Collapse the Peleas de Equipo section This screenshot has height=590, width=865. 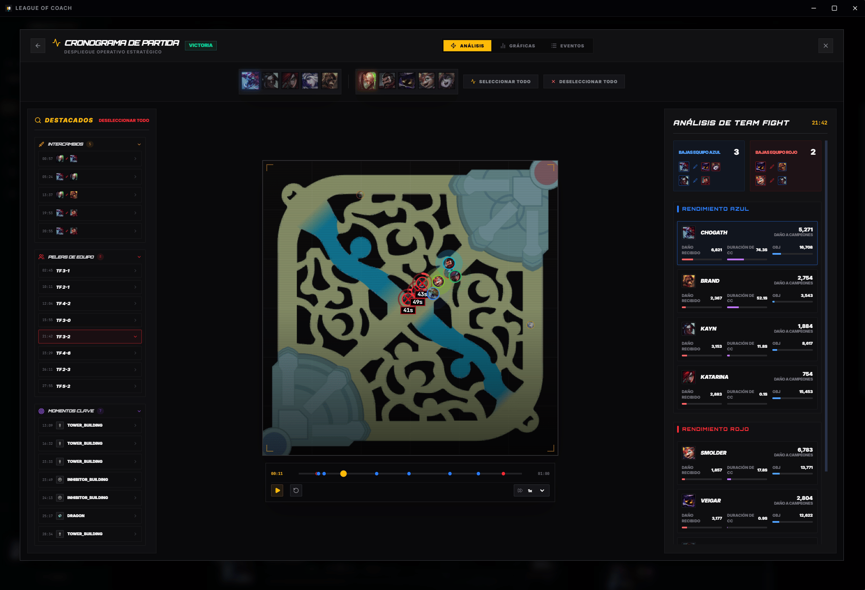139,257
